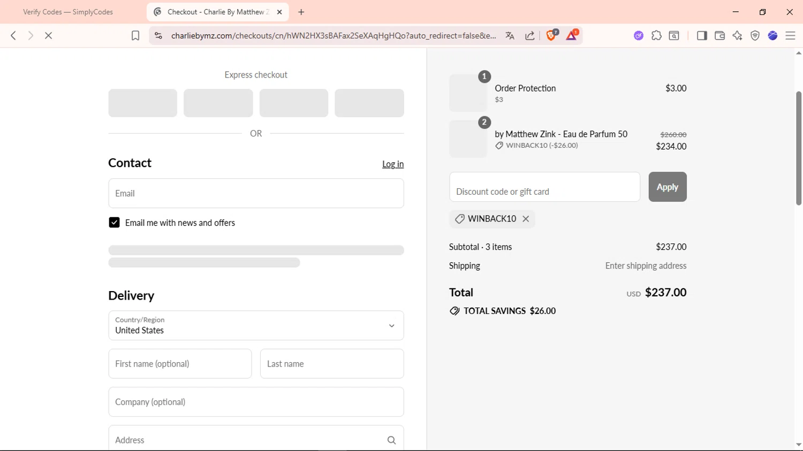The width and height of the screenshot is (803, 451).
Task: Toggle the browser sidebar panel
Action: pos(702,35)
